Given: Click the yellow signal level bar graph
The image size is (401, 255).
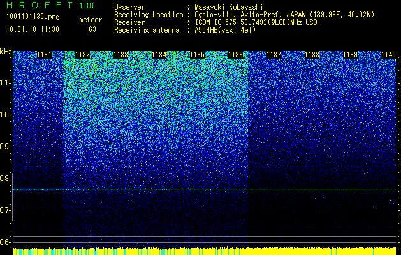Looking at the screenshot, I should tap(204, 251).
